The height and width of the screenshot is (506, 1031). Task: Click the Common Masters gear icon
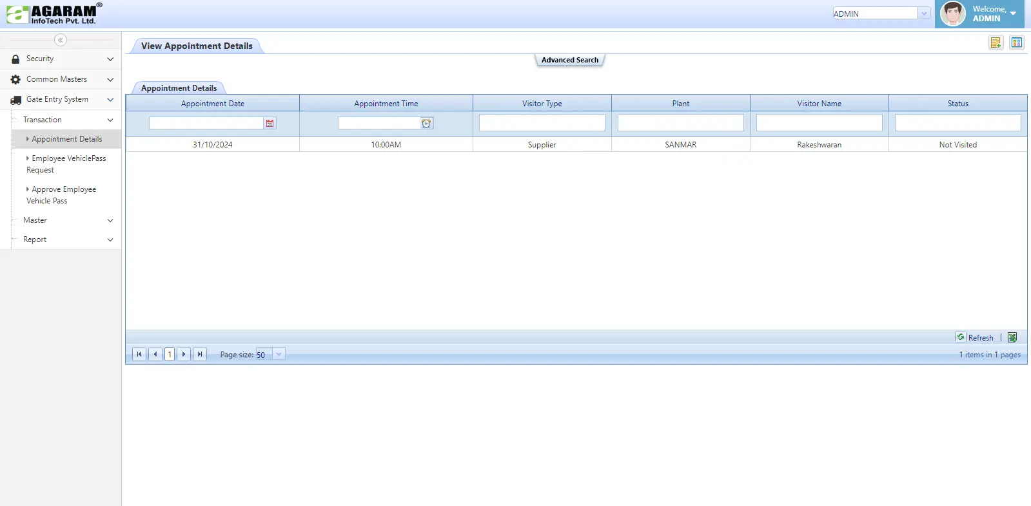[x=15, y=79]
